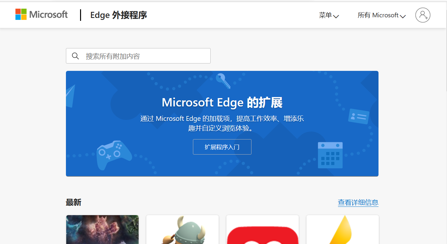The image size is (447, 244).
Task: Select the red goggles extension thumbnail
Action: pyautogui.click(x=262, y=230)
